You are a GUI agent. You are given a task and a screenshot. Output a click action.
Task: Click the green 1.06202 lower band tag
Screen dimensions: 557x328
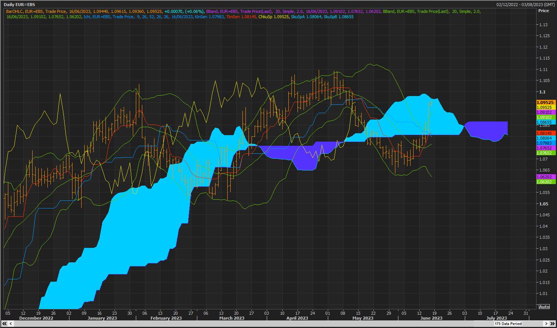(546, 182)
